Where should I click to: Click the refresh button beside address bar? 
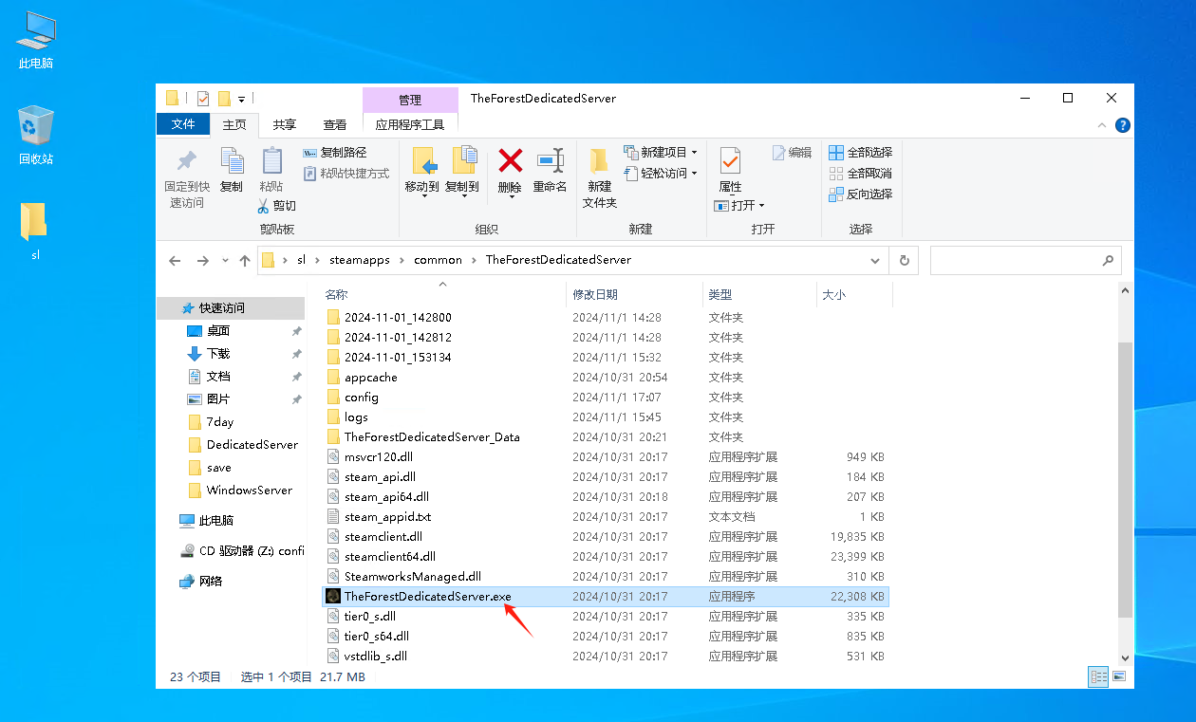pos(905,260)
